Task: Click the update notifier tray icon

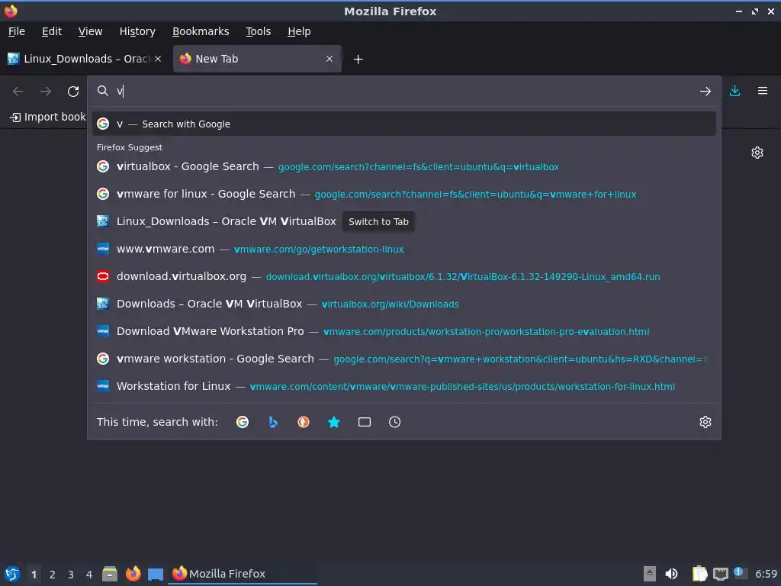Action: pos(740,573)
